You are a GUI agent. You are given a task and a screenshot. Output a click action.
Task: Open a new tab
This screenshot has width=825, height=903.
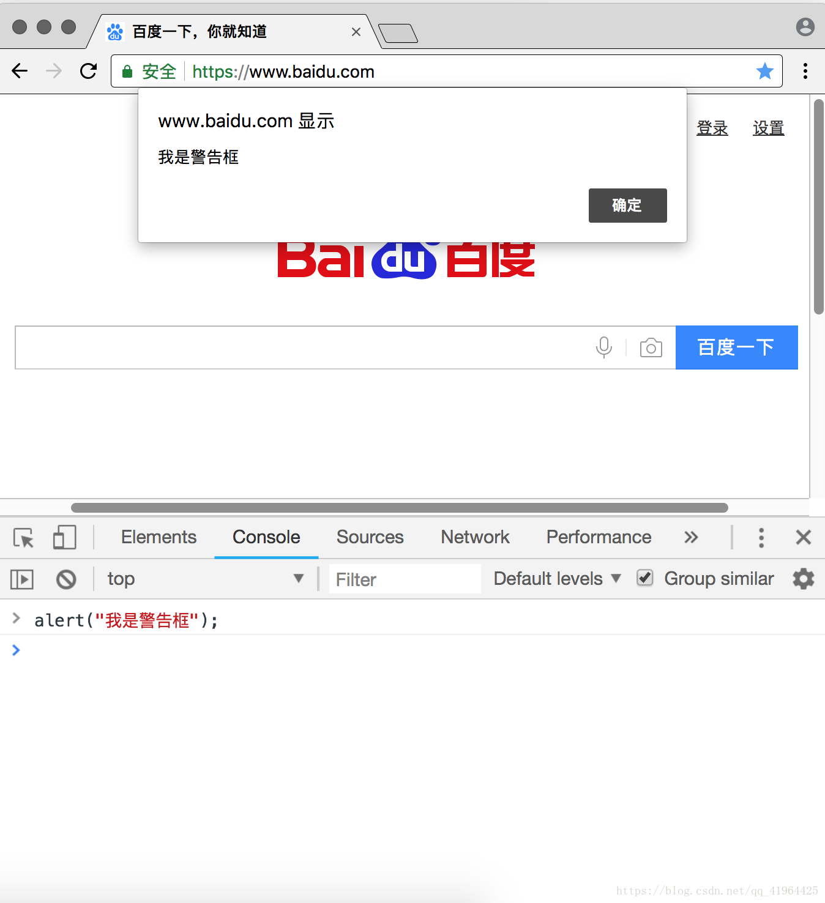coord(398,33)
